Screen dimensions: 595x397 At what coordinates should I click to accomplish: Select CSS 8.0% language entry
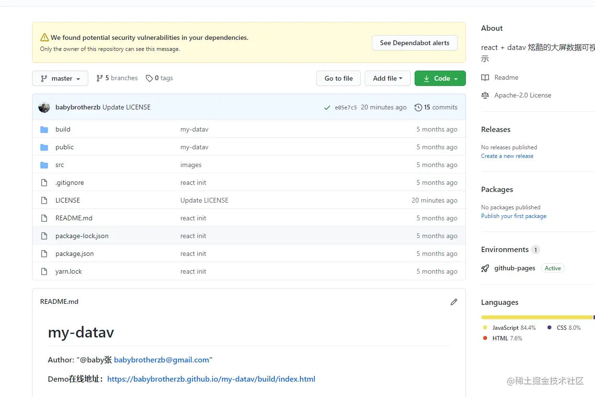point(564,328)
